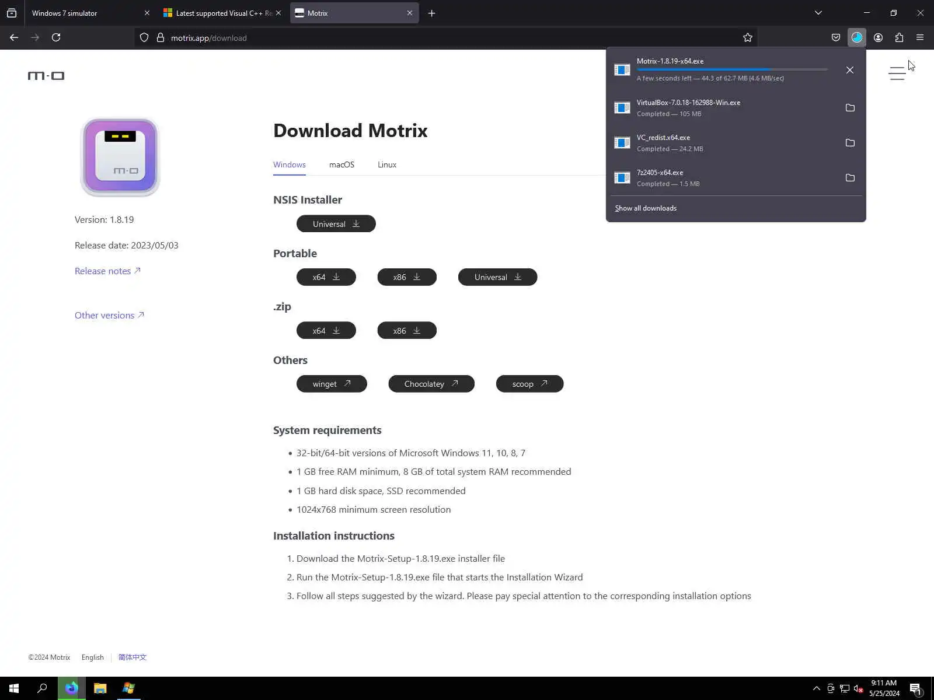Click the Motrix m-o logo in header
Image resolution: width=934 pixels, height=700 pixels.
tap(46, 76)
